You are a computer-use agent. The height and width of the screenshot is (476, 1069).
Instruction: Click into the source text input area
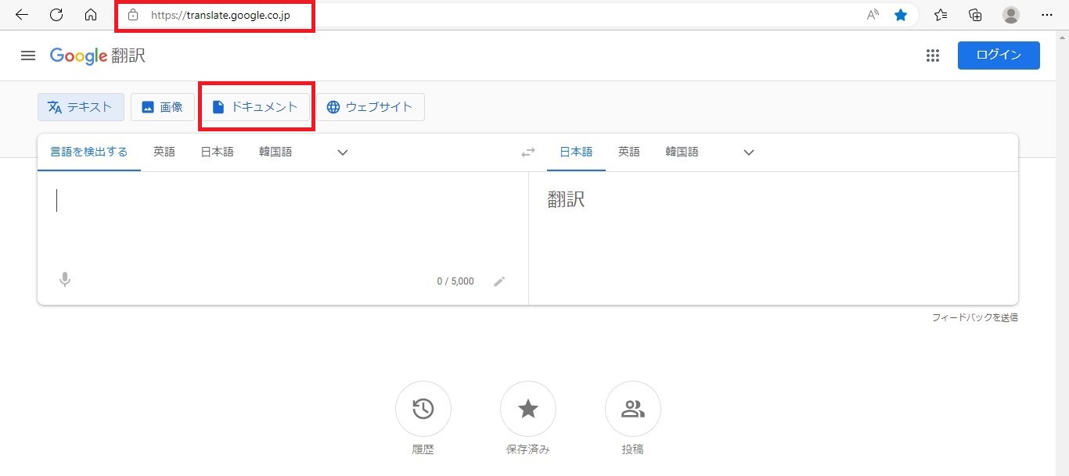(x=282, y=219)
